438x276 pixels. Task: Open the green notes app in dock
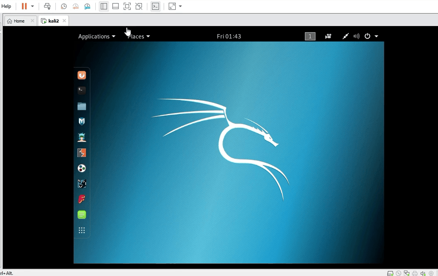click(82, 215)
